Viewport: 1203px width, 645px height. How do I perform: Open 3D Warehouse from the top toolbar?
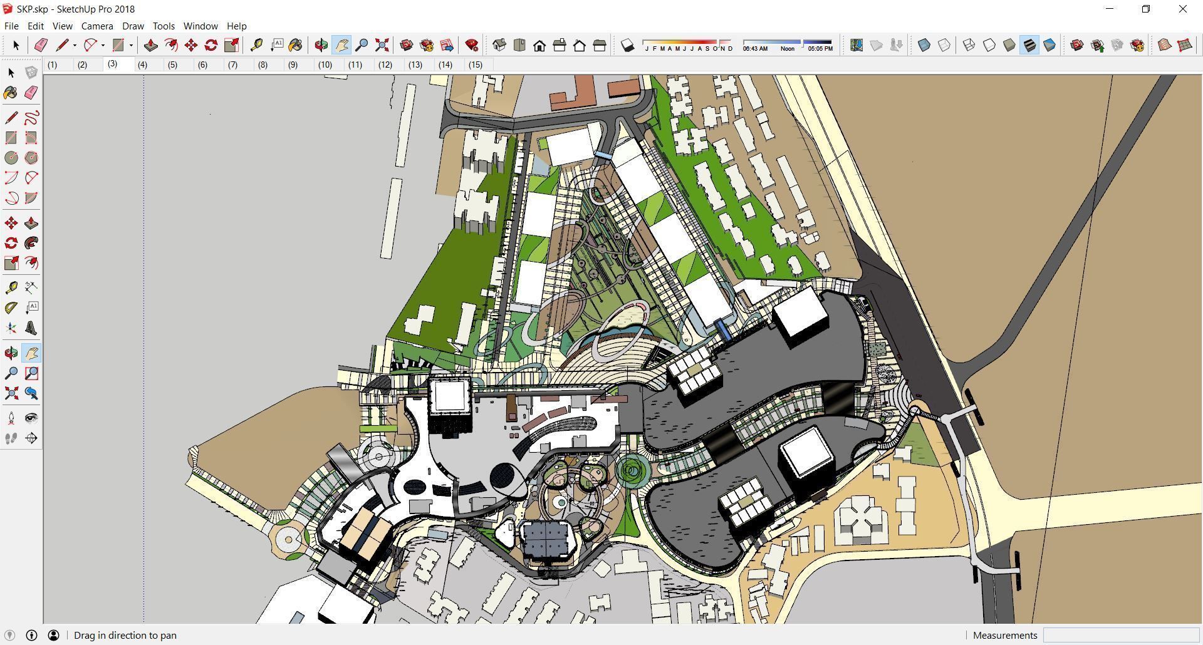pos(407,45)
